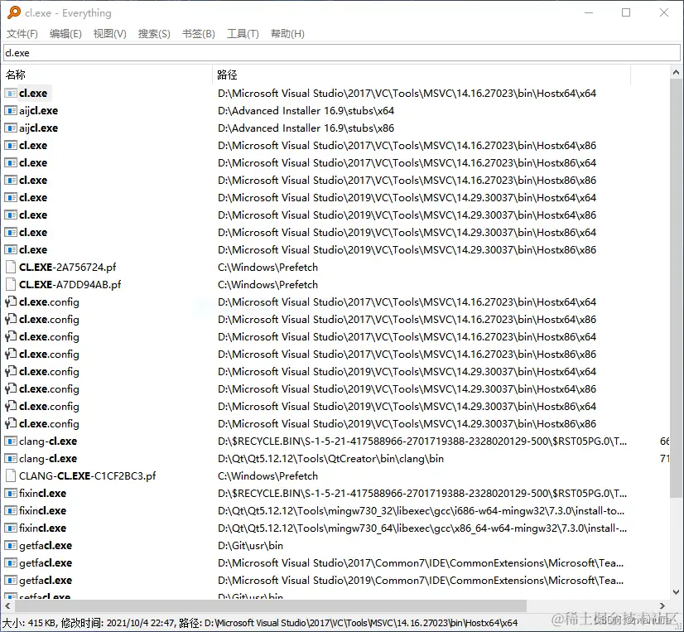Click the config icon of cl.exe.config in 2019 Hostx64\x64
The height and width of the screenshot is (632, 684).
(11, 371)
